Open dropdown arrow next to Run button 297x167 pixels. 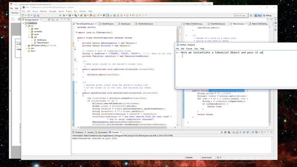[72, 15]
